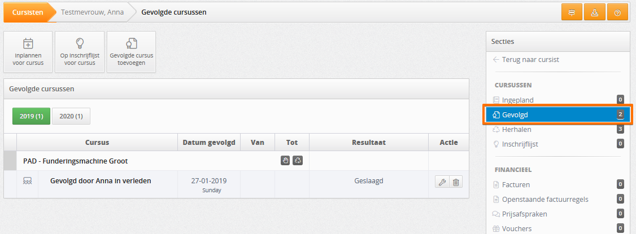Open Op inschrijflijst voor cursus
The image size is (636, 234).
point(80,52)
